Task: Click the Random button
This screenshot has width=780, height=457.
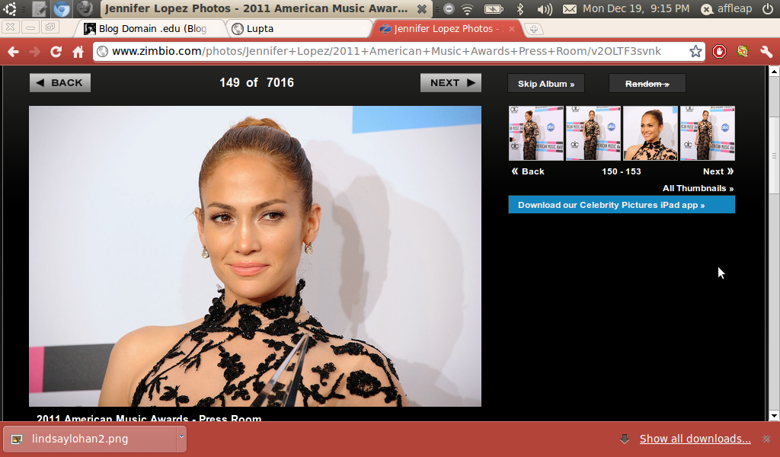Action: pos(647,84)
